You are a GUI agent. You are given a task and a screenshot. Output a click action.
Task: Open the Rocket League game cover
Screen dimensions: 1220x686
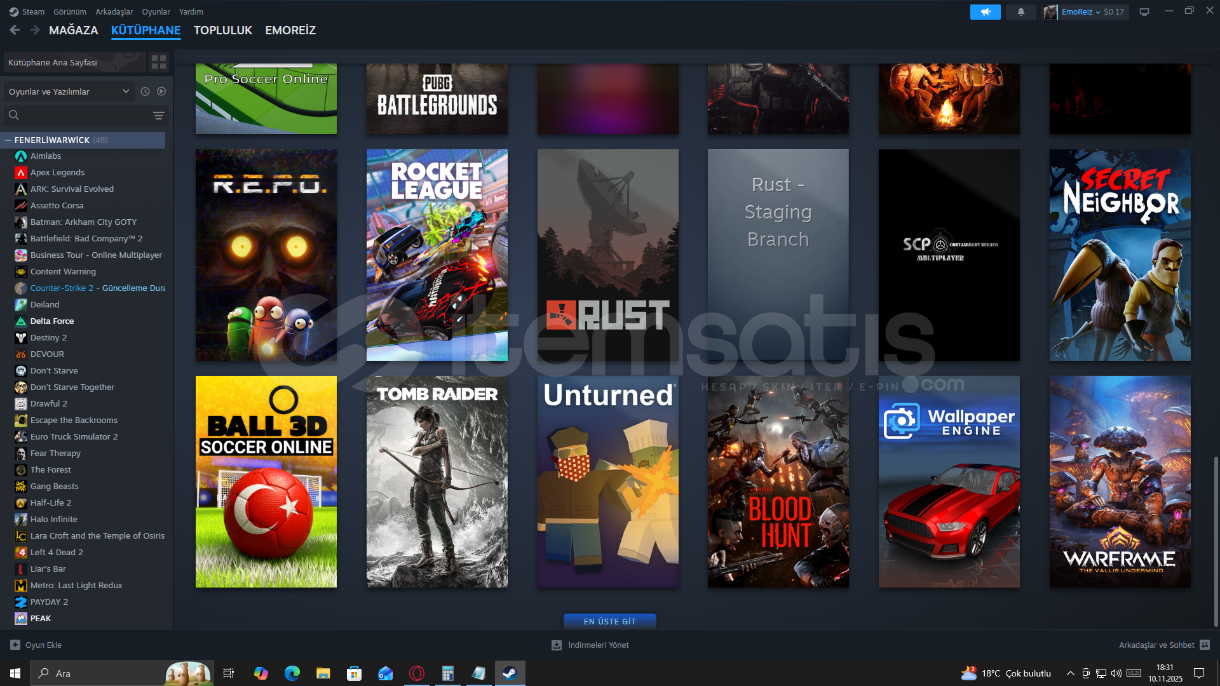[437, 255]
